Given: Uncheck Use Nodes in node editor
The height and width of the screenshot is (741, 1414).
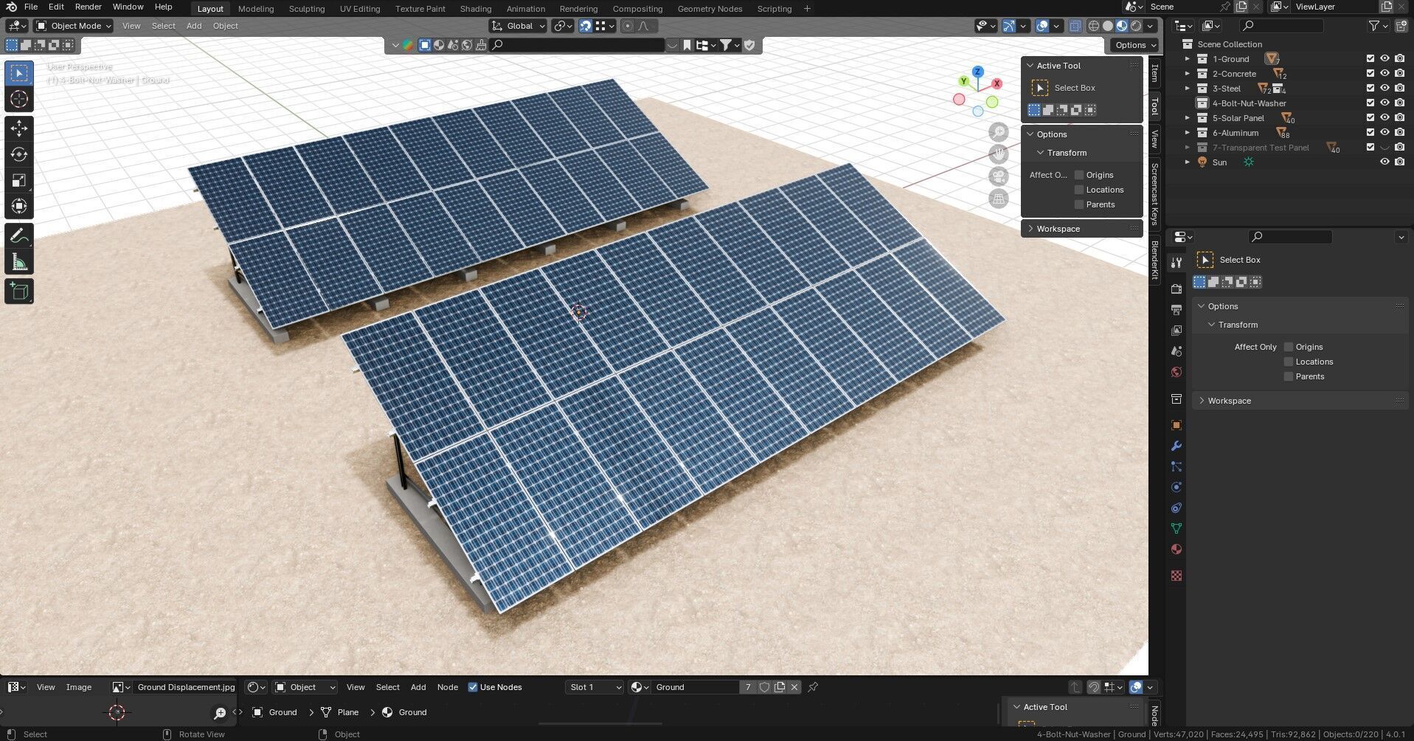Looking at the screenshot, I should (x=473, y=687).
